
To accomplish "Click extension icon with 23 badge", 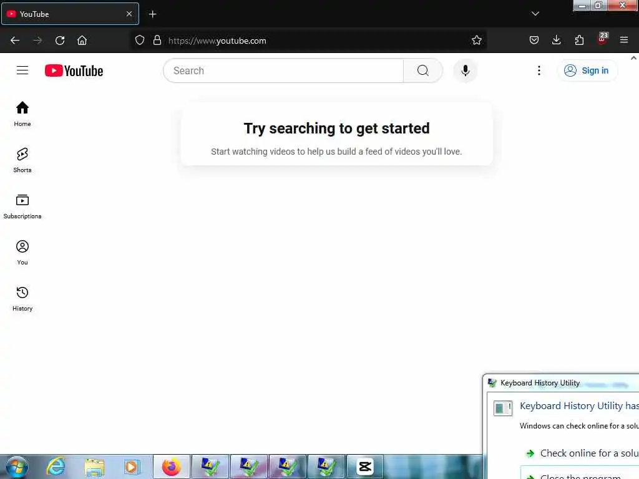I will (x=602, y=39).
